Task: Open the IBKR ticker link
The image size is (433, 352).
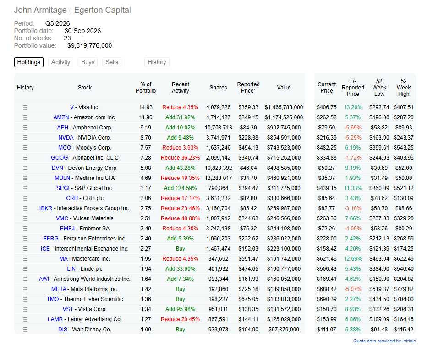Action: (45, 208)
